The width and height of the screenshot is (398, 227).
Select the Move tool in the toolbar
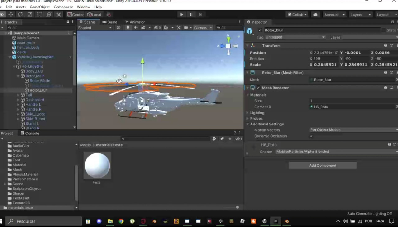point(11,15)
